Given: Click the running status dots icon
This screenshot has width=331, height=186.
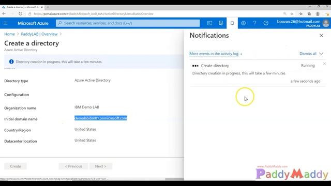Looking at the screenshot, I should pyautogui.click(x=195, y=66).
